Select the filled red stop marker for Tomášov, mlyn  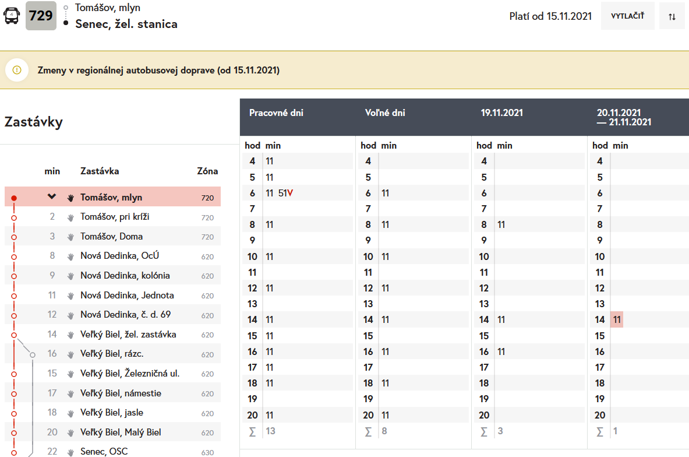point(14,198)
